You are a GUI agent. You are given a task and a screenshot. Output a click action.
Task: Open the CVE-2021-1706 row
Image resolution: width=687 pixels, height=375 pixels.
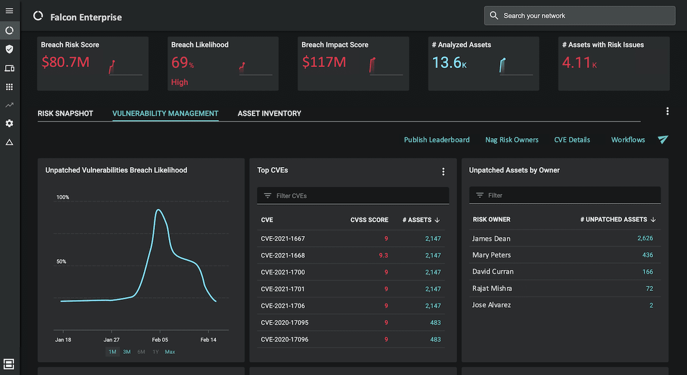351,306
